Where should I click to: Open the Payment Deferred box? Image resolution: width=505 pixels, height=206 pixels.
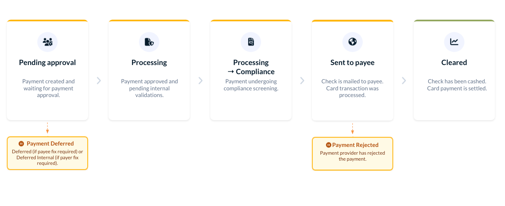coord(47,153)
